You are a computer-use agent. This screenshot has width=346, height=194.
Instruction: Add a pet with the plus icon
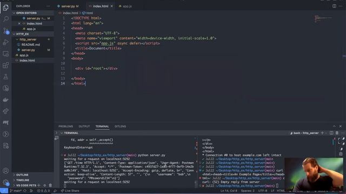[39, 185]
